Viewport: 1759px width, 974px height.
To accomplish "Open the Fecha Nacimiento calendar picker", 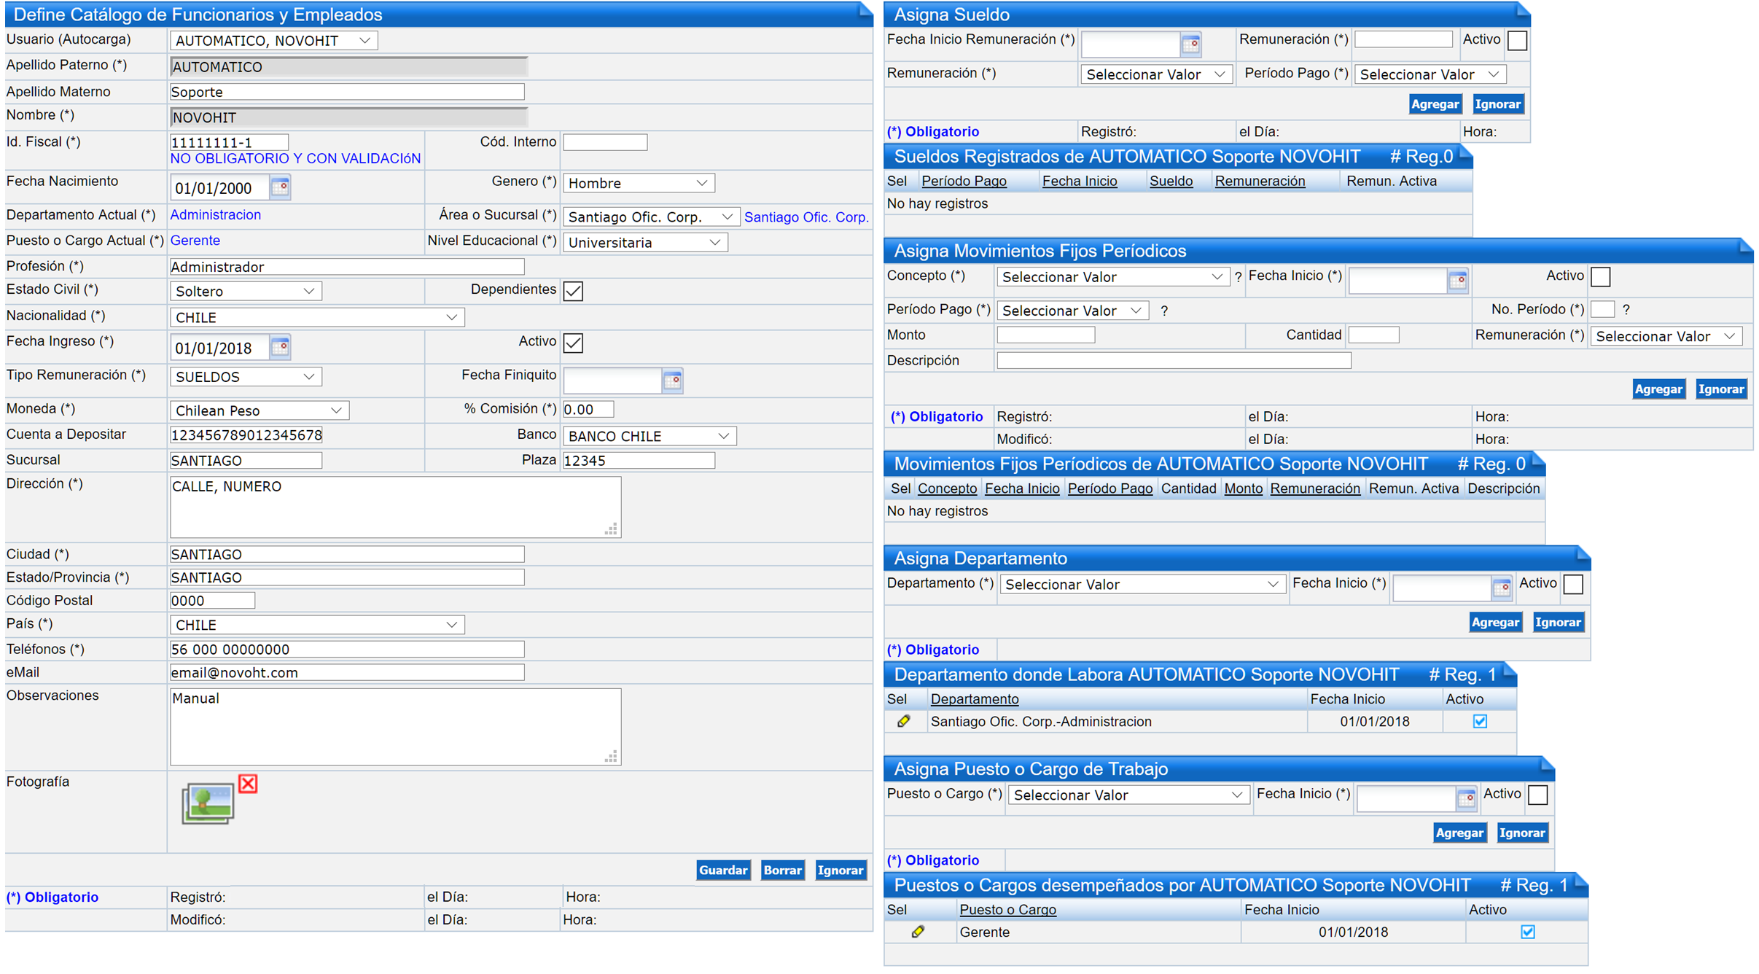I will click(280, 187).
